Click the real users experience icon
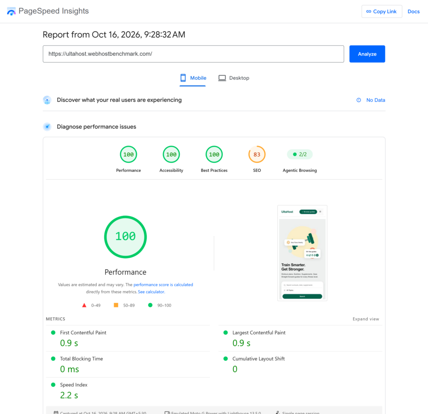Image resolution: width=428 pixels, height=414 pixels. pos(47,100)
